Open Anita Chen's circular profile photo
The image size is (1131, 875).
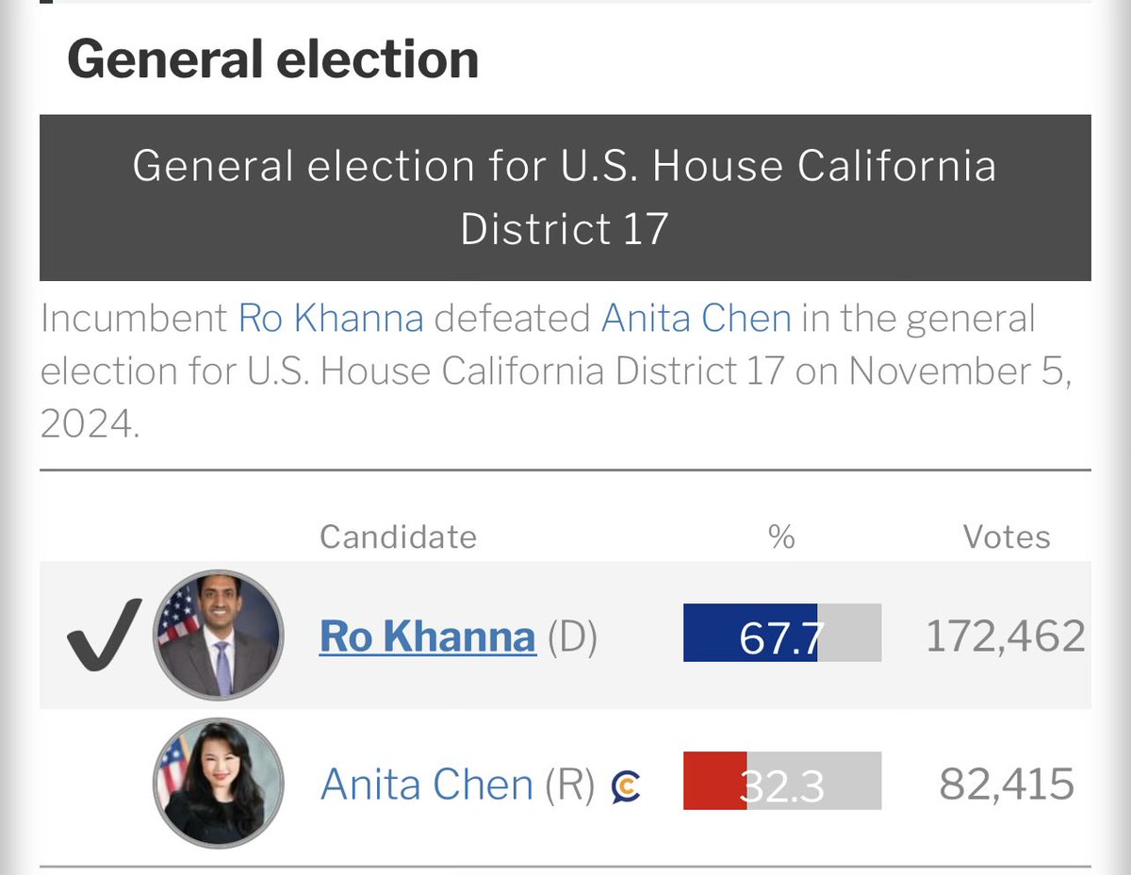tap(218, 782)
